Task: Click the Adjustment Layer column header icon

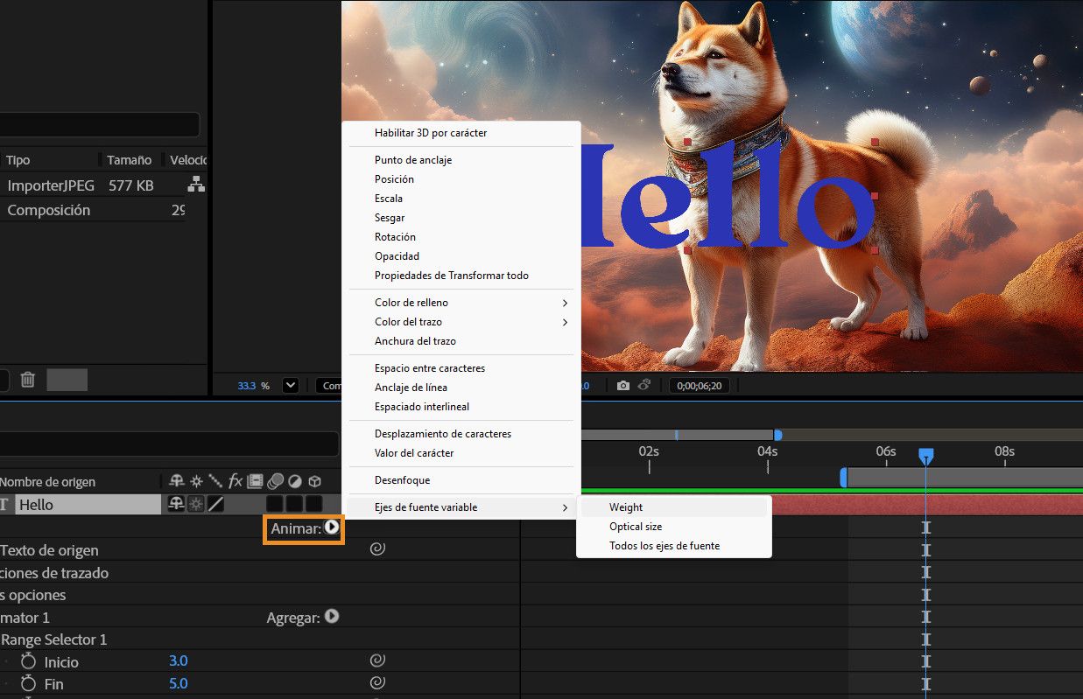Action: coord(295,481)
